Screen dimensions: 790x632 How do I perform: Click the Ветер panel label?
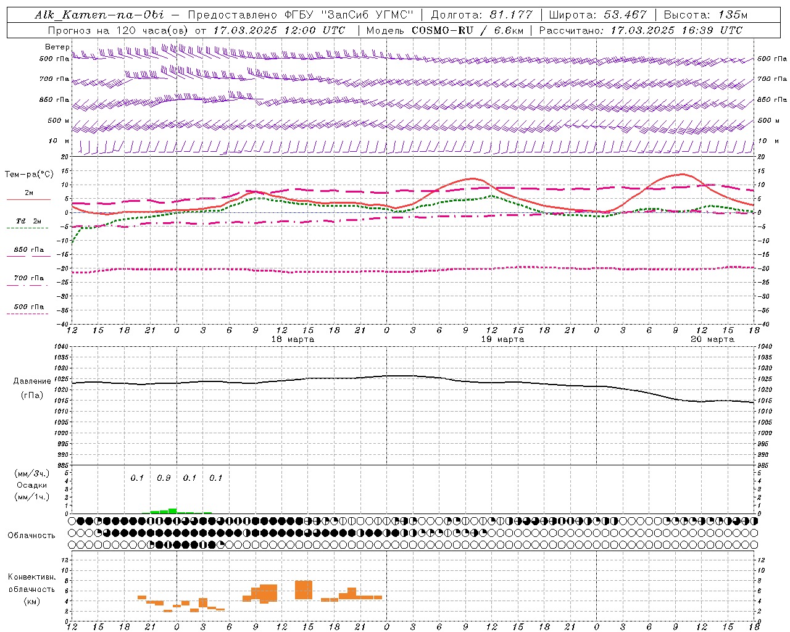pyautogui.click(x=57, y=47)
